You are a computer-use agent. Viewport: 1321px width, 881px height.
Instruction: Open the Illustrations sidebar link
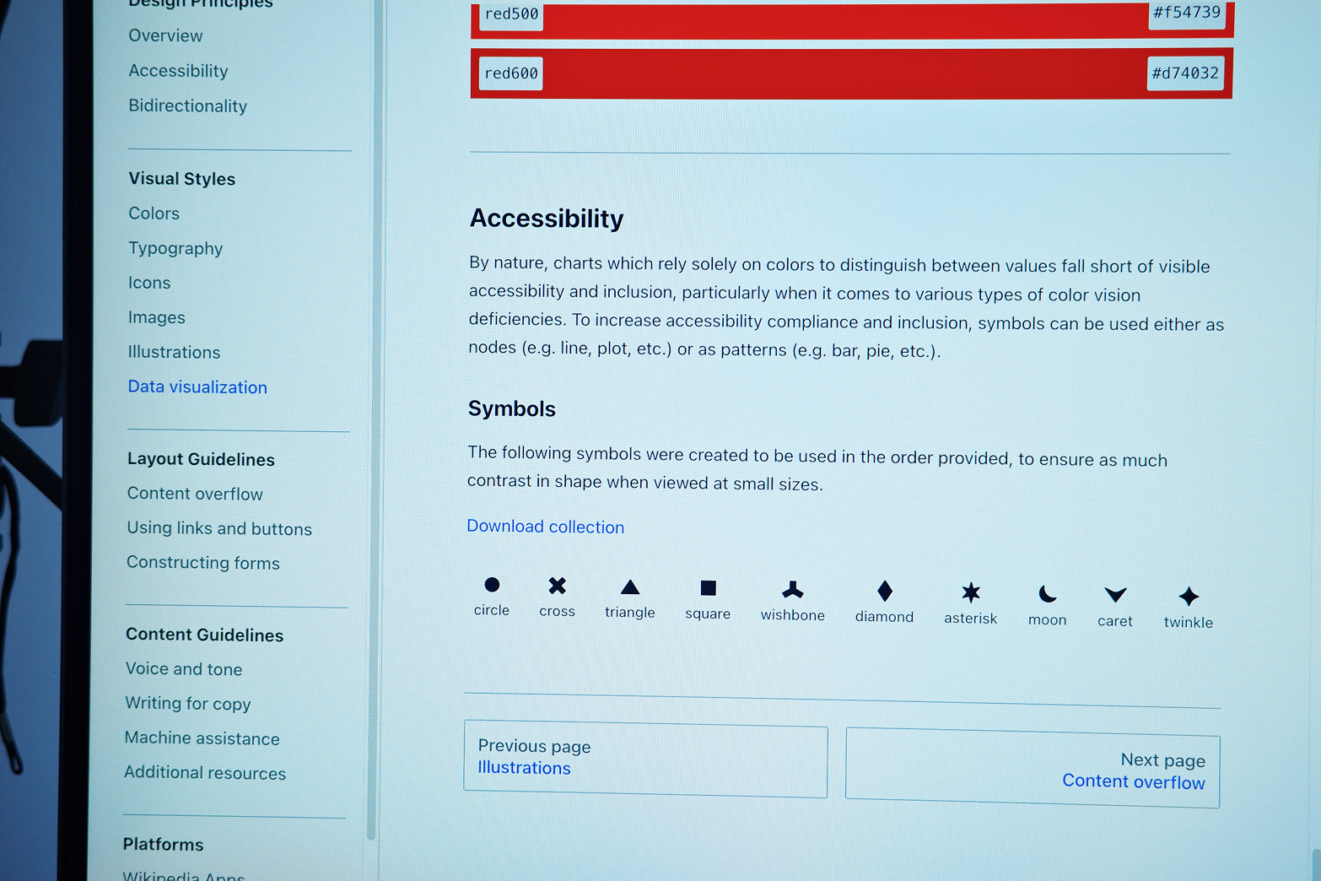point(174,352)
